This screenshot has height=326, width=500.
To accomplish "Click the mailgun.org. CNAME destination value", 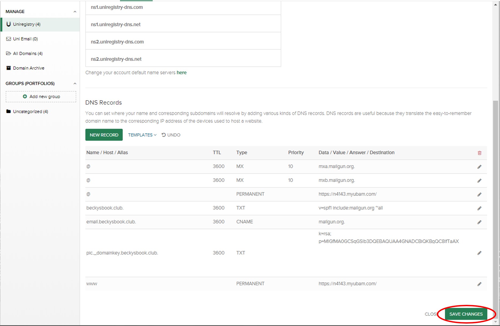I will point(331,222).
